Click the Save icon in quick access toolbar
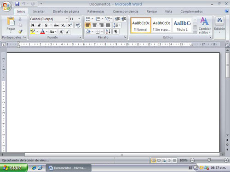This screenshot has width=230, height=172. click(x=17, y=4)
